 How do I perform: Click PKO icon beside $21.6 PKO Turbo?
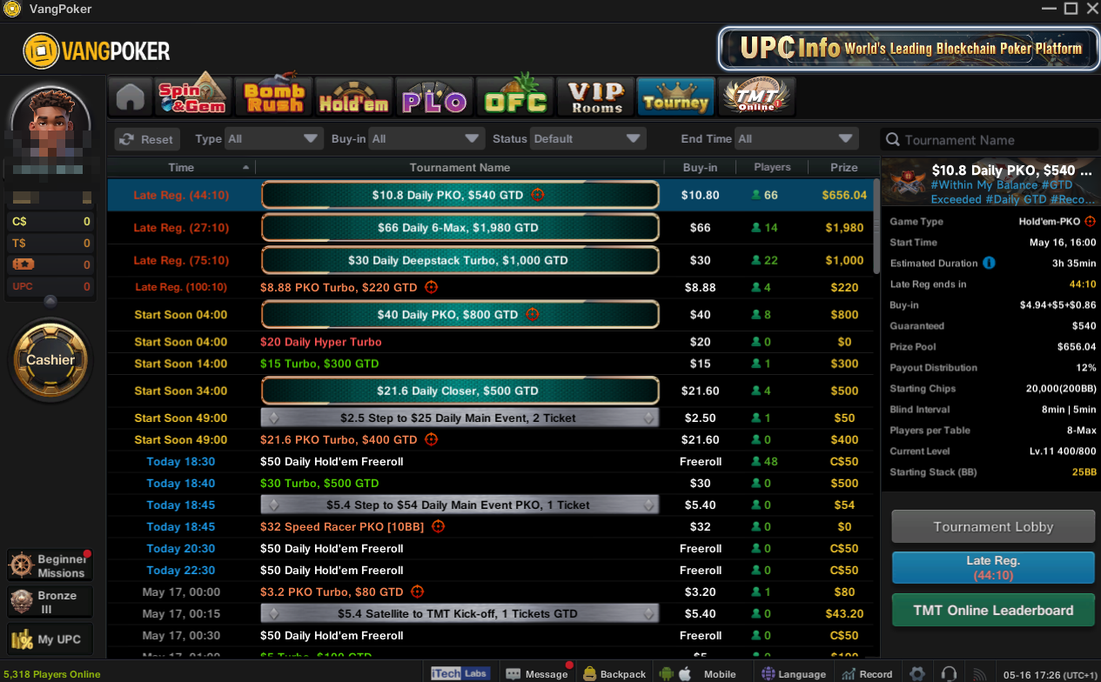coord(432,439)
